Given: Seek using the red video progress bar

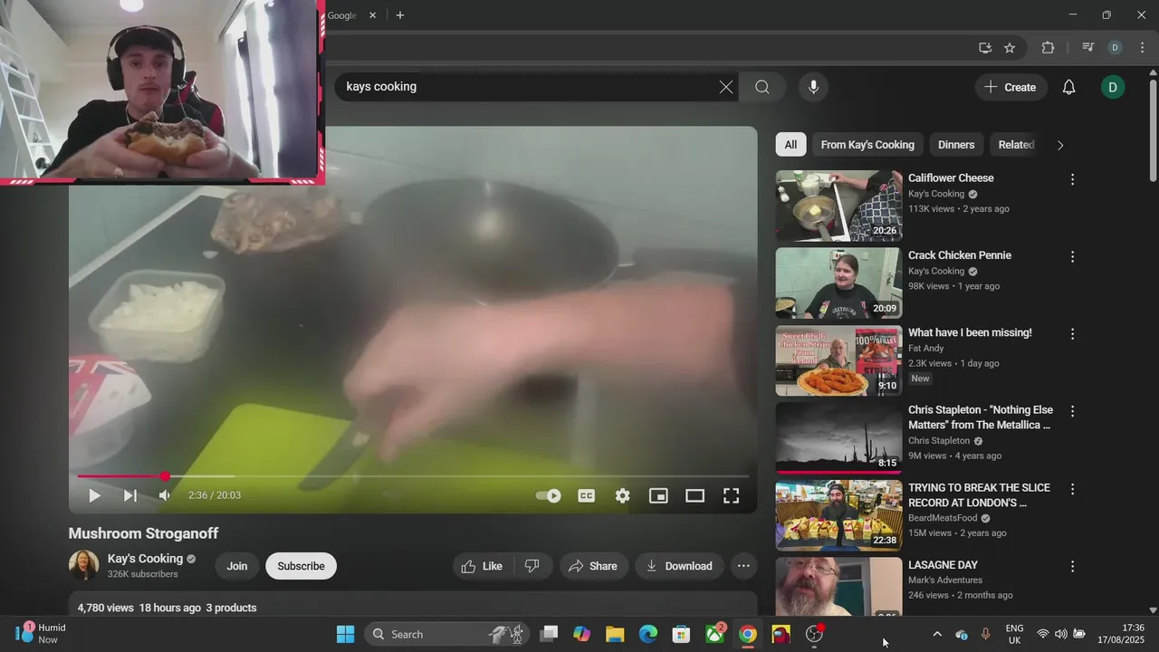Looking at the screenshot, I should (x=413, y=475).
